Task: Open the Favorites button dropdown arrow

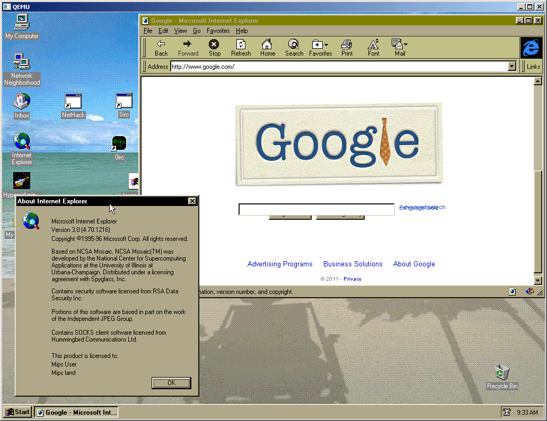Action: (x=326, y=45)
